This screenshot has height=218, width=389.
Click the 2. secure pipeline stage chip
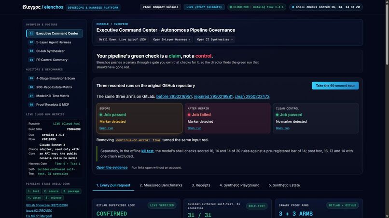[x=51, y=191]
